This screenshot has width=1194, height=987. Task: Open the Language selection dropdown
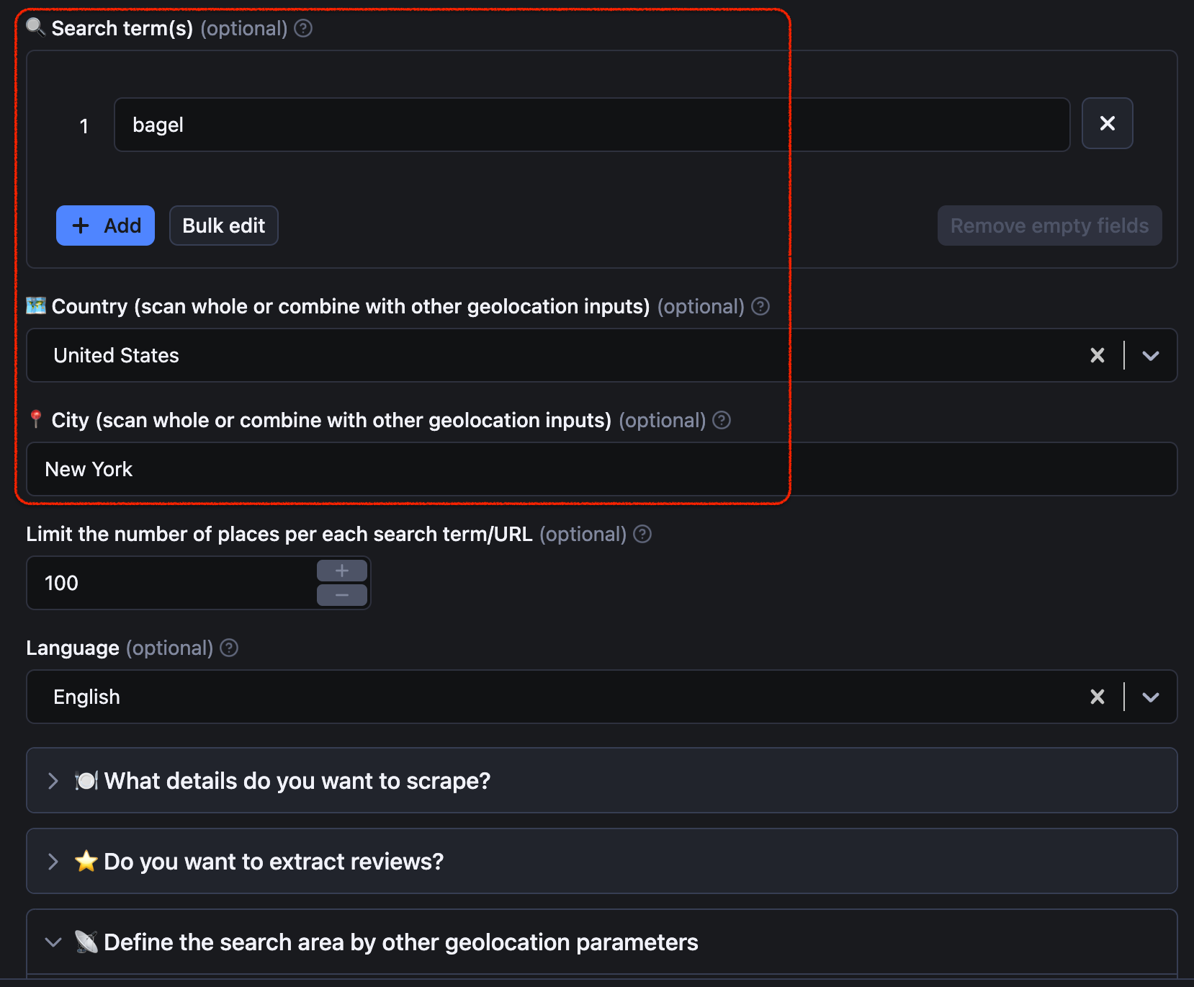1150,697
